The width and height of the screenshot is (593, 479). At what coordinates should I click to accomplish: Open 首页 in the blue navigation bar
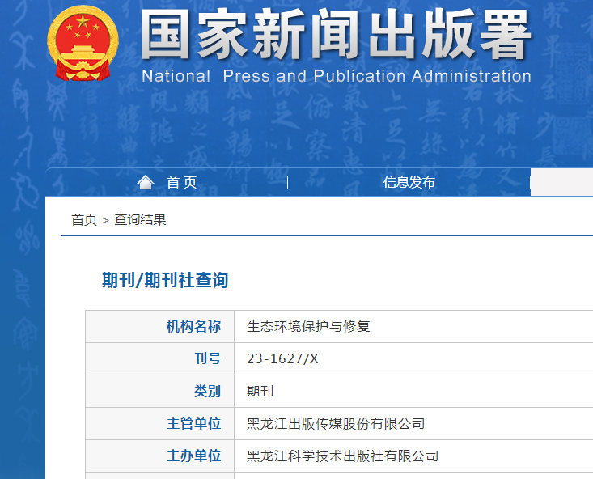coord(181,183)
